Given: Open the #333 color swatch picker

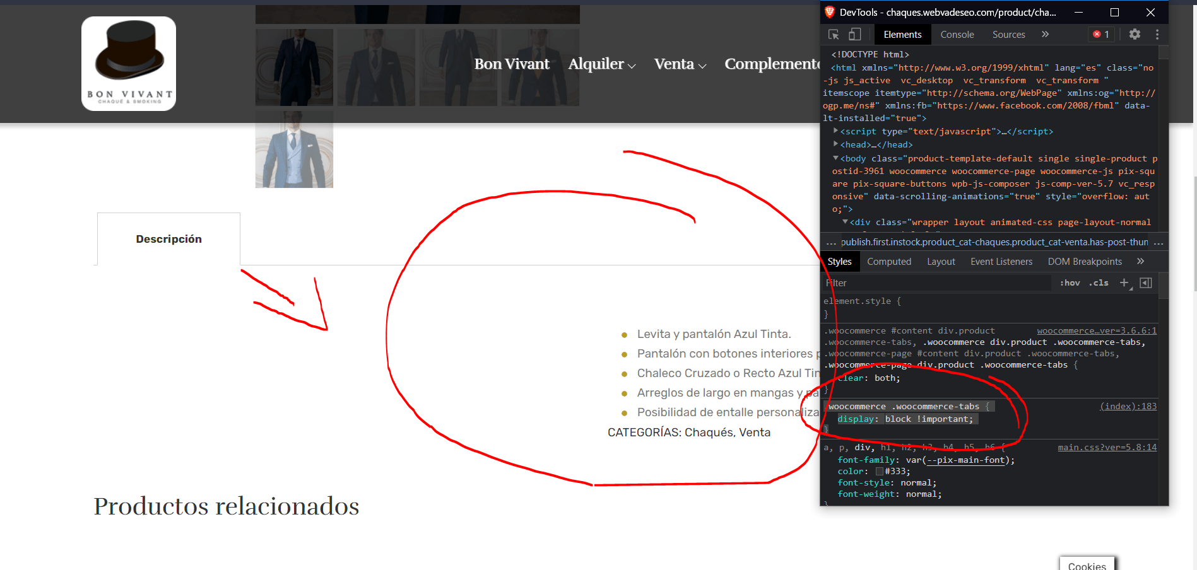Looking at the screenshot, I should [879, 472].
